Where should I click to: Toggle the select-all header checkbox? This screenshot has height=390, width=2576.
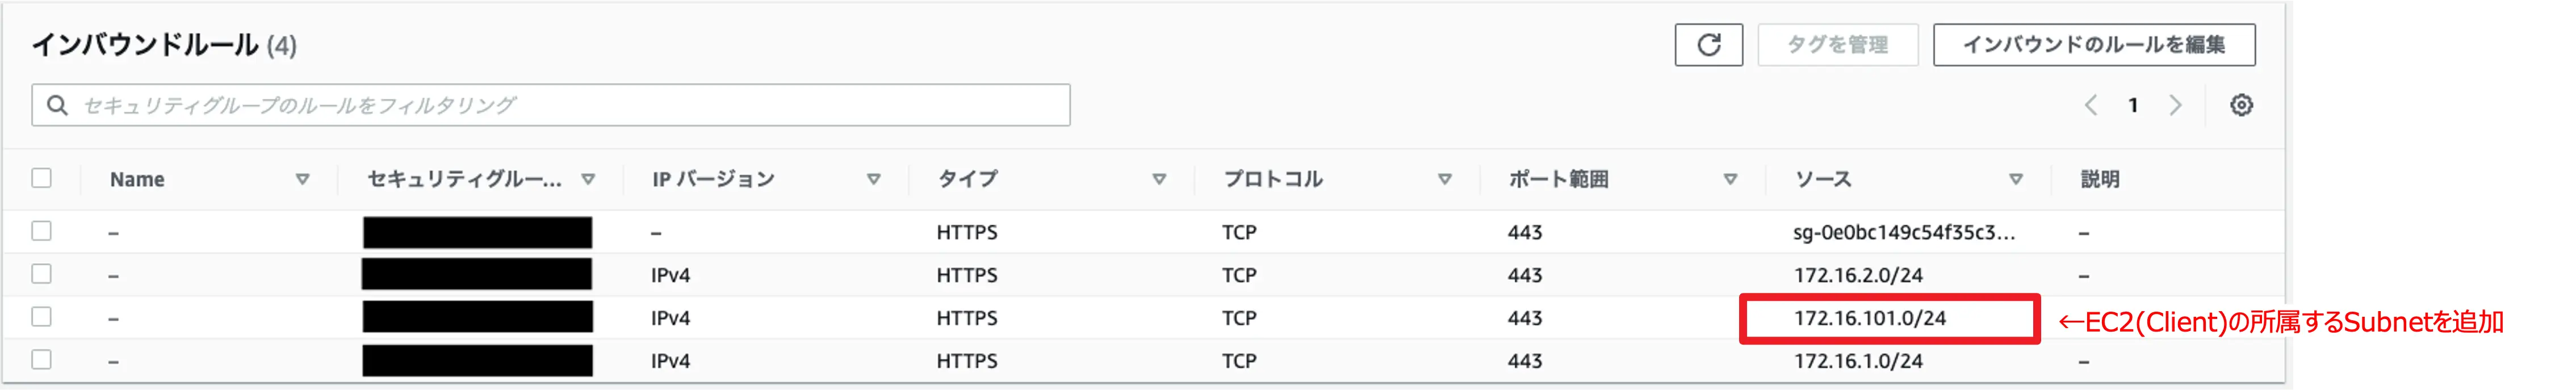pyautogui.click(x=41, y=178)
